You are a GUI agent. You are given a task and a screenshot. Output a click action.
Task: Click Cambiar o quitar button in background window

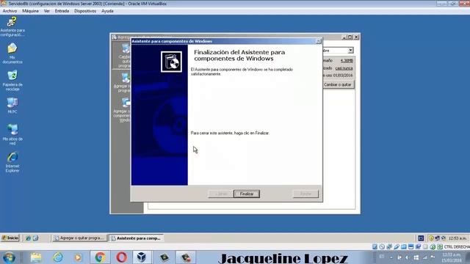coord(338,85)
